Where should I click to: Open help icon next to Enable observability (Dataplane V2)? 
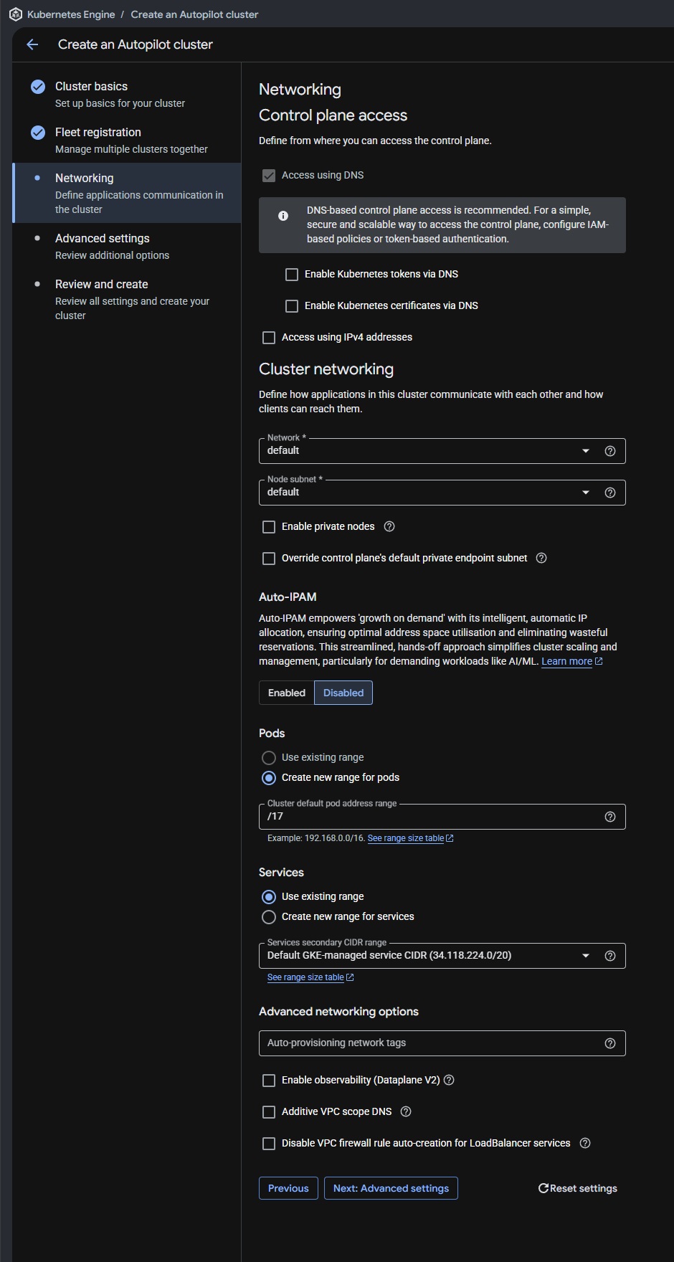click(x=449, y=1080)
